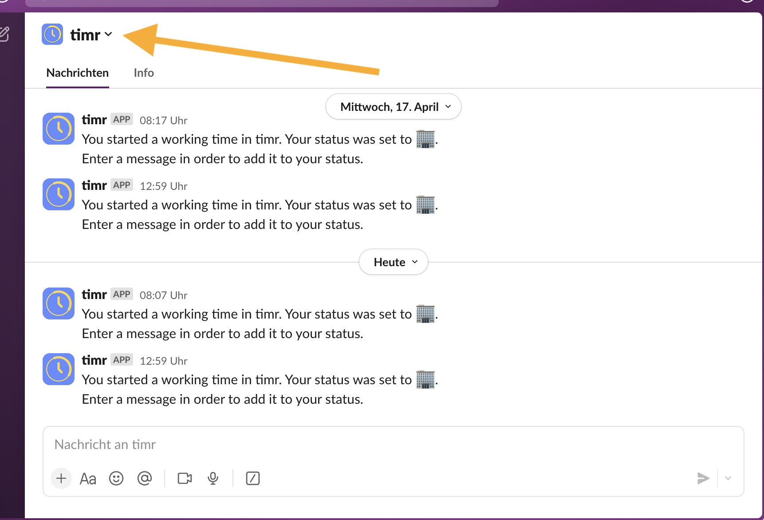Click timr avatar on 08:07 Uhr message
Screen dimensions: 764x520
(59, 303)
